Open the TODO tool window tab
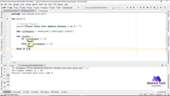Screen dimensions: 170x96 click(26, 92)
